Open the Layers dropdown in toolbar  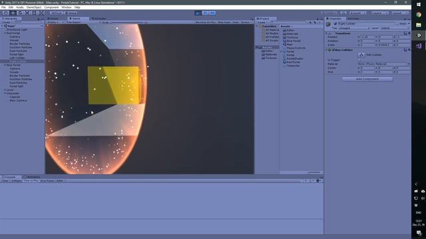[380, 13]
